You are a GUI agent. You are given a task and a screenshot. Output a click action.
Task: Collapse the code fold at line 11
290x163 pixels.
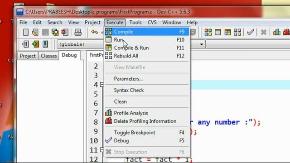(x=101, y=150)
